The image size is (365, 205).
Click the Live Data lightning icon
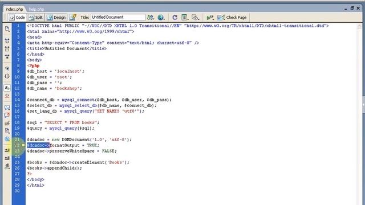(x=72, y=18)
